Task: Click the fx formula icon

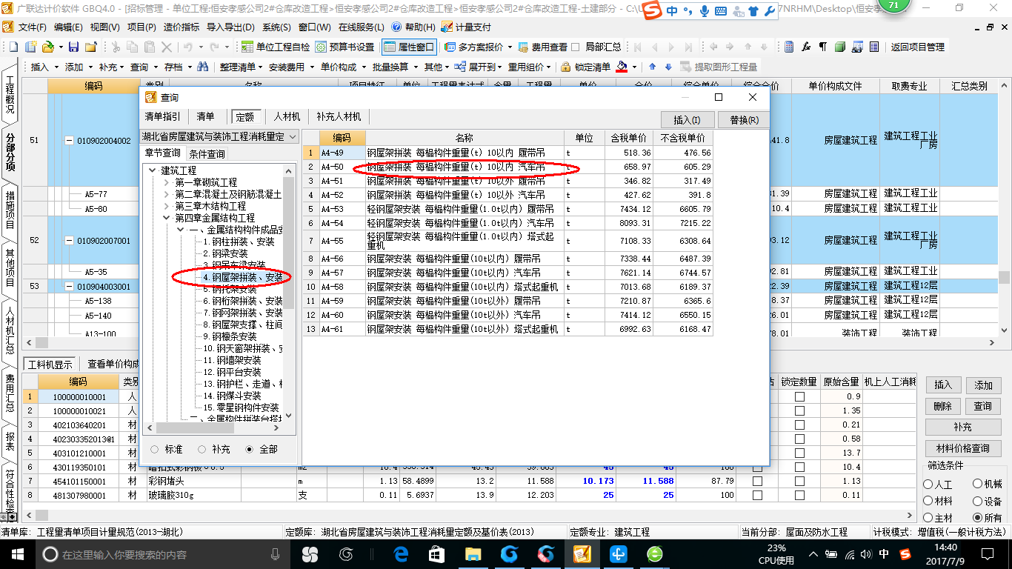Action: pyautogui.click(x=806, y=47)
